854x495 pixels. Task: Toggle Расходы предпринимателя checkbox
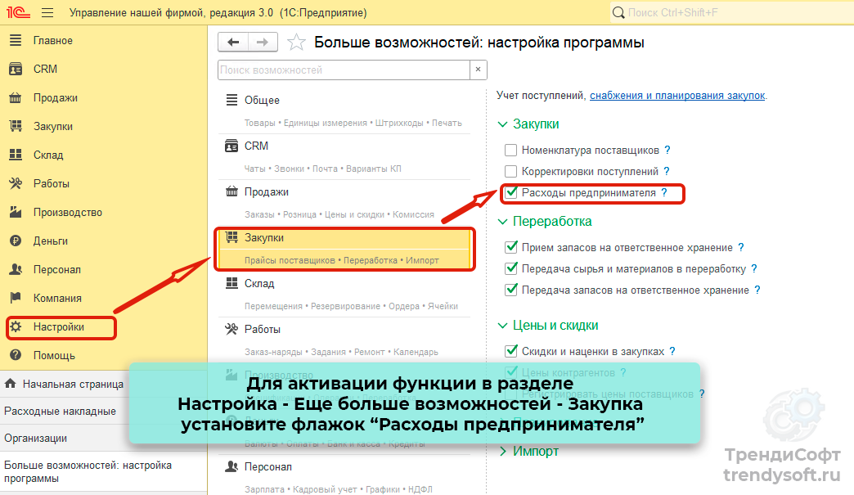[x=511, y=192]
